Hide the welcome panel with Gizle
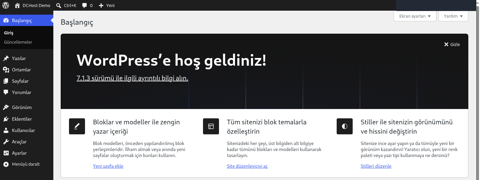 point(452,44)
